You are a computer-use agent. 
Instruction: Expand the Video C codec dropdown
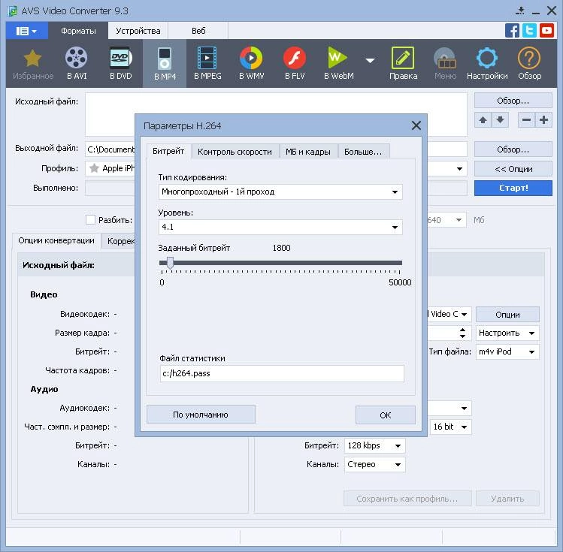pos(464,315)
